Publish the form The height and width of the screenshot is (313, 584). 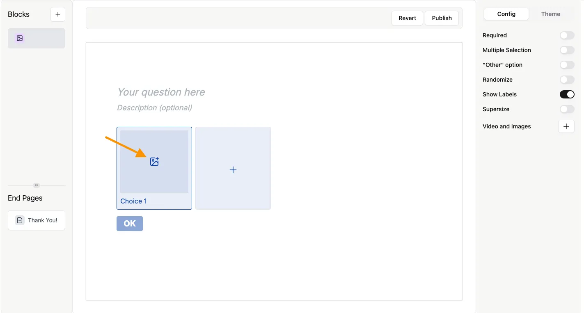(442, 18)
